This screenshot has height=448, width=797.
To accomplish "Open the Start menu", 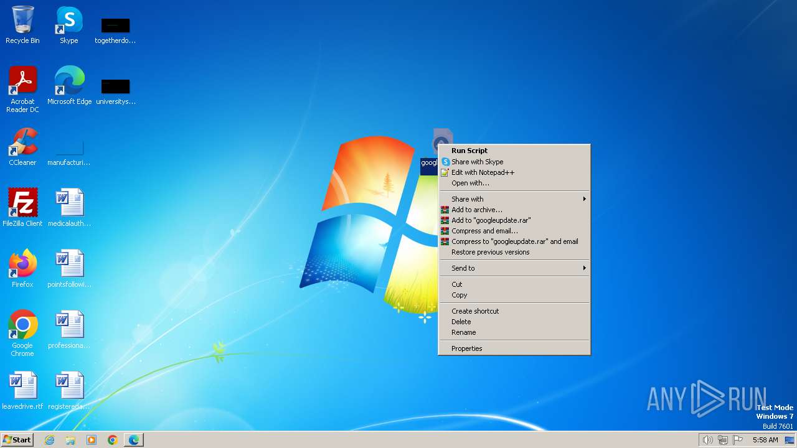I will coord(17,439).
